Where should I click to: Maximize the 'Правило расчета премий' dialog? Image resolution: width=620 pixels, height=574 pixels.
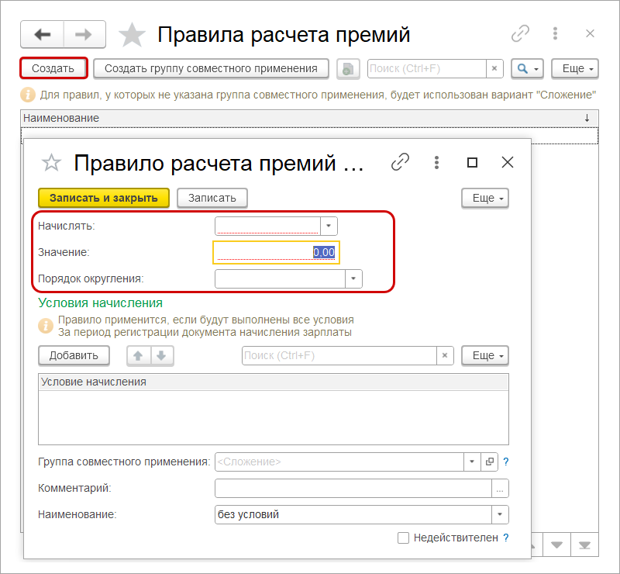point(472,162)
